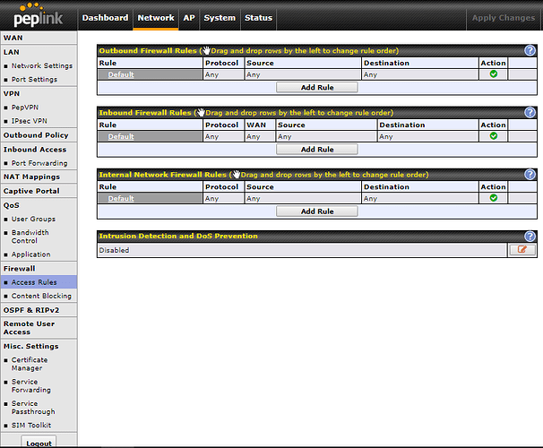Add Rule to Outbound Firewall Rules
This screenshot has width=543, height=448.
coord(316,88)
